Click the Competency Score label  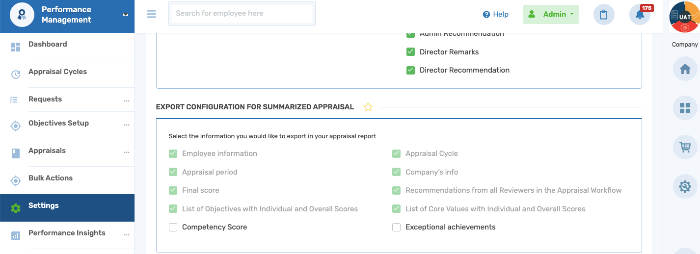click(x=215, y=227)
